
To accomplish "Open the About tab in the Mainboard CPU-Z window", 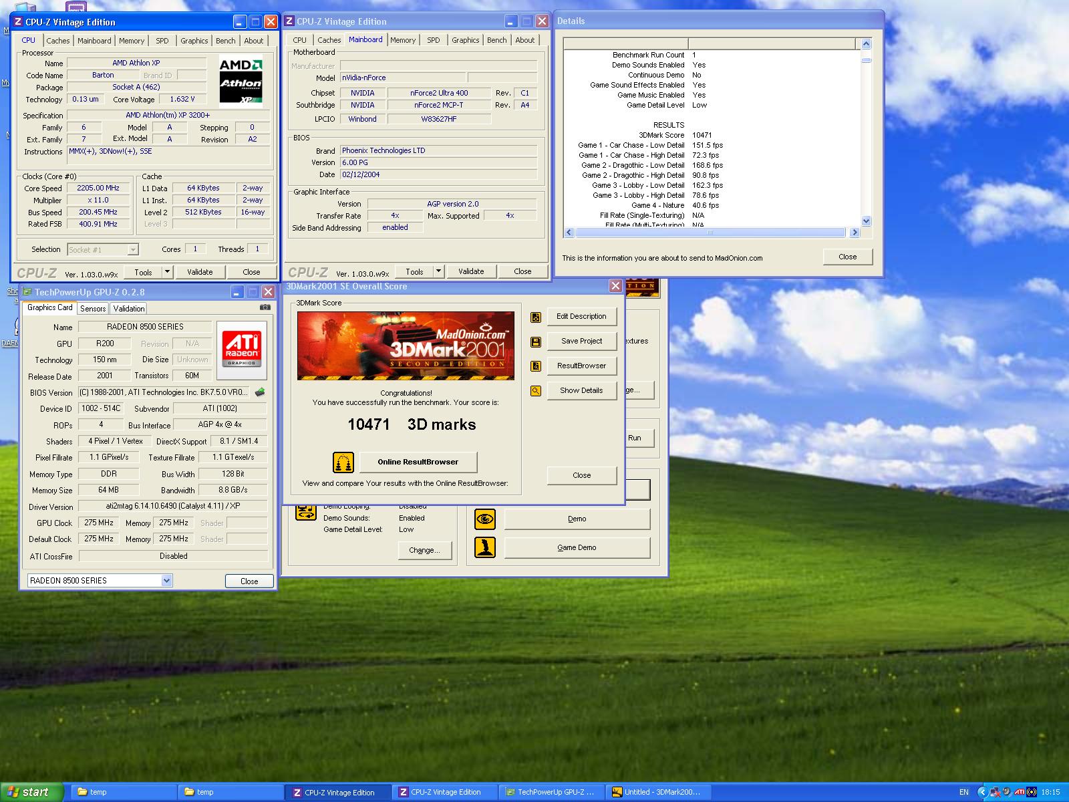I will tap(524, 40).
